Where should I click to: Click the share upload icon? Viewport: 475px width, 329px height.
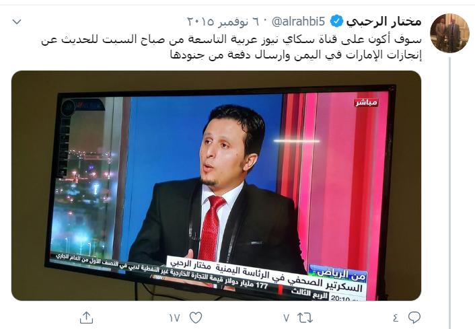(x=86, y=318)
